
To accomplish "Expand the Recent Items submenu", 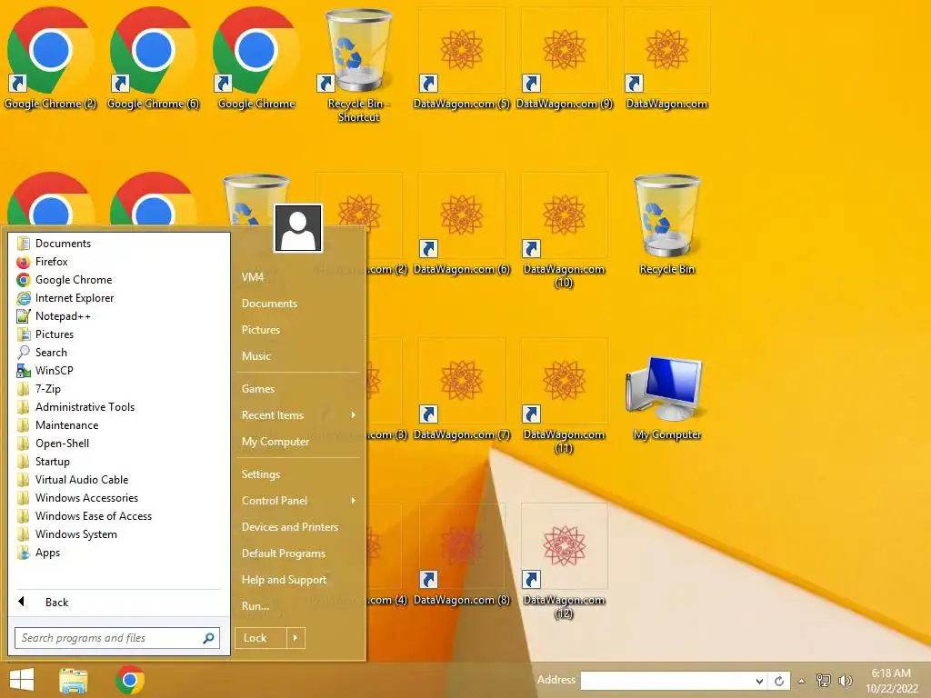I will 298,415.
